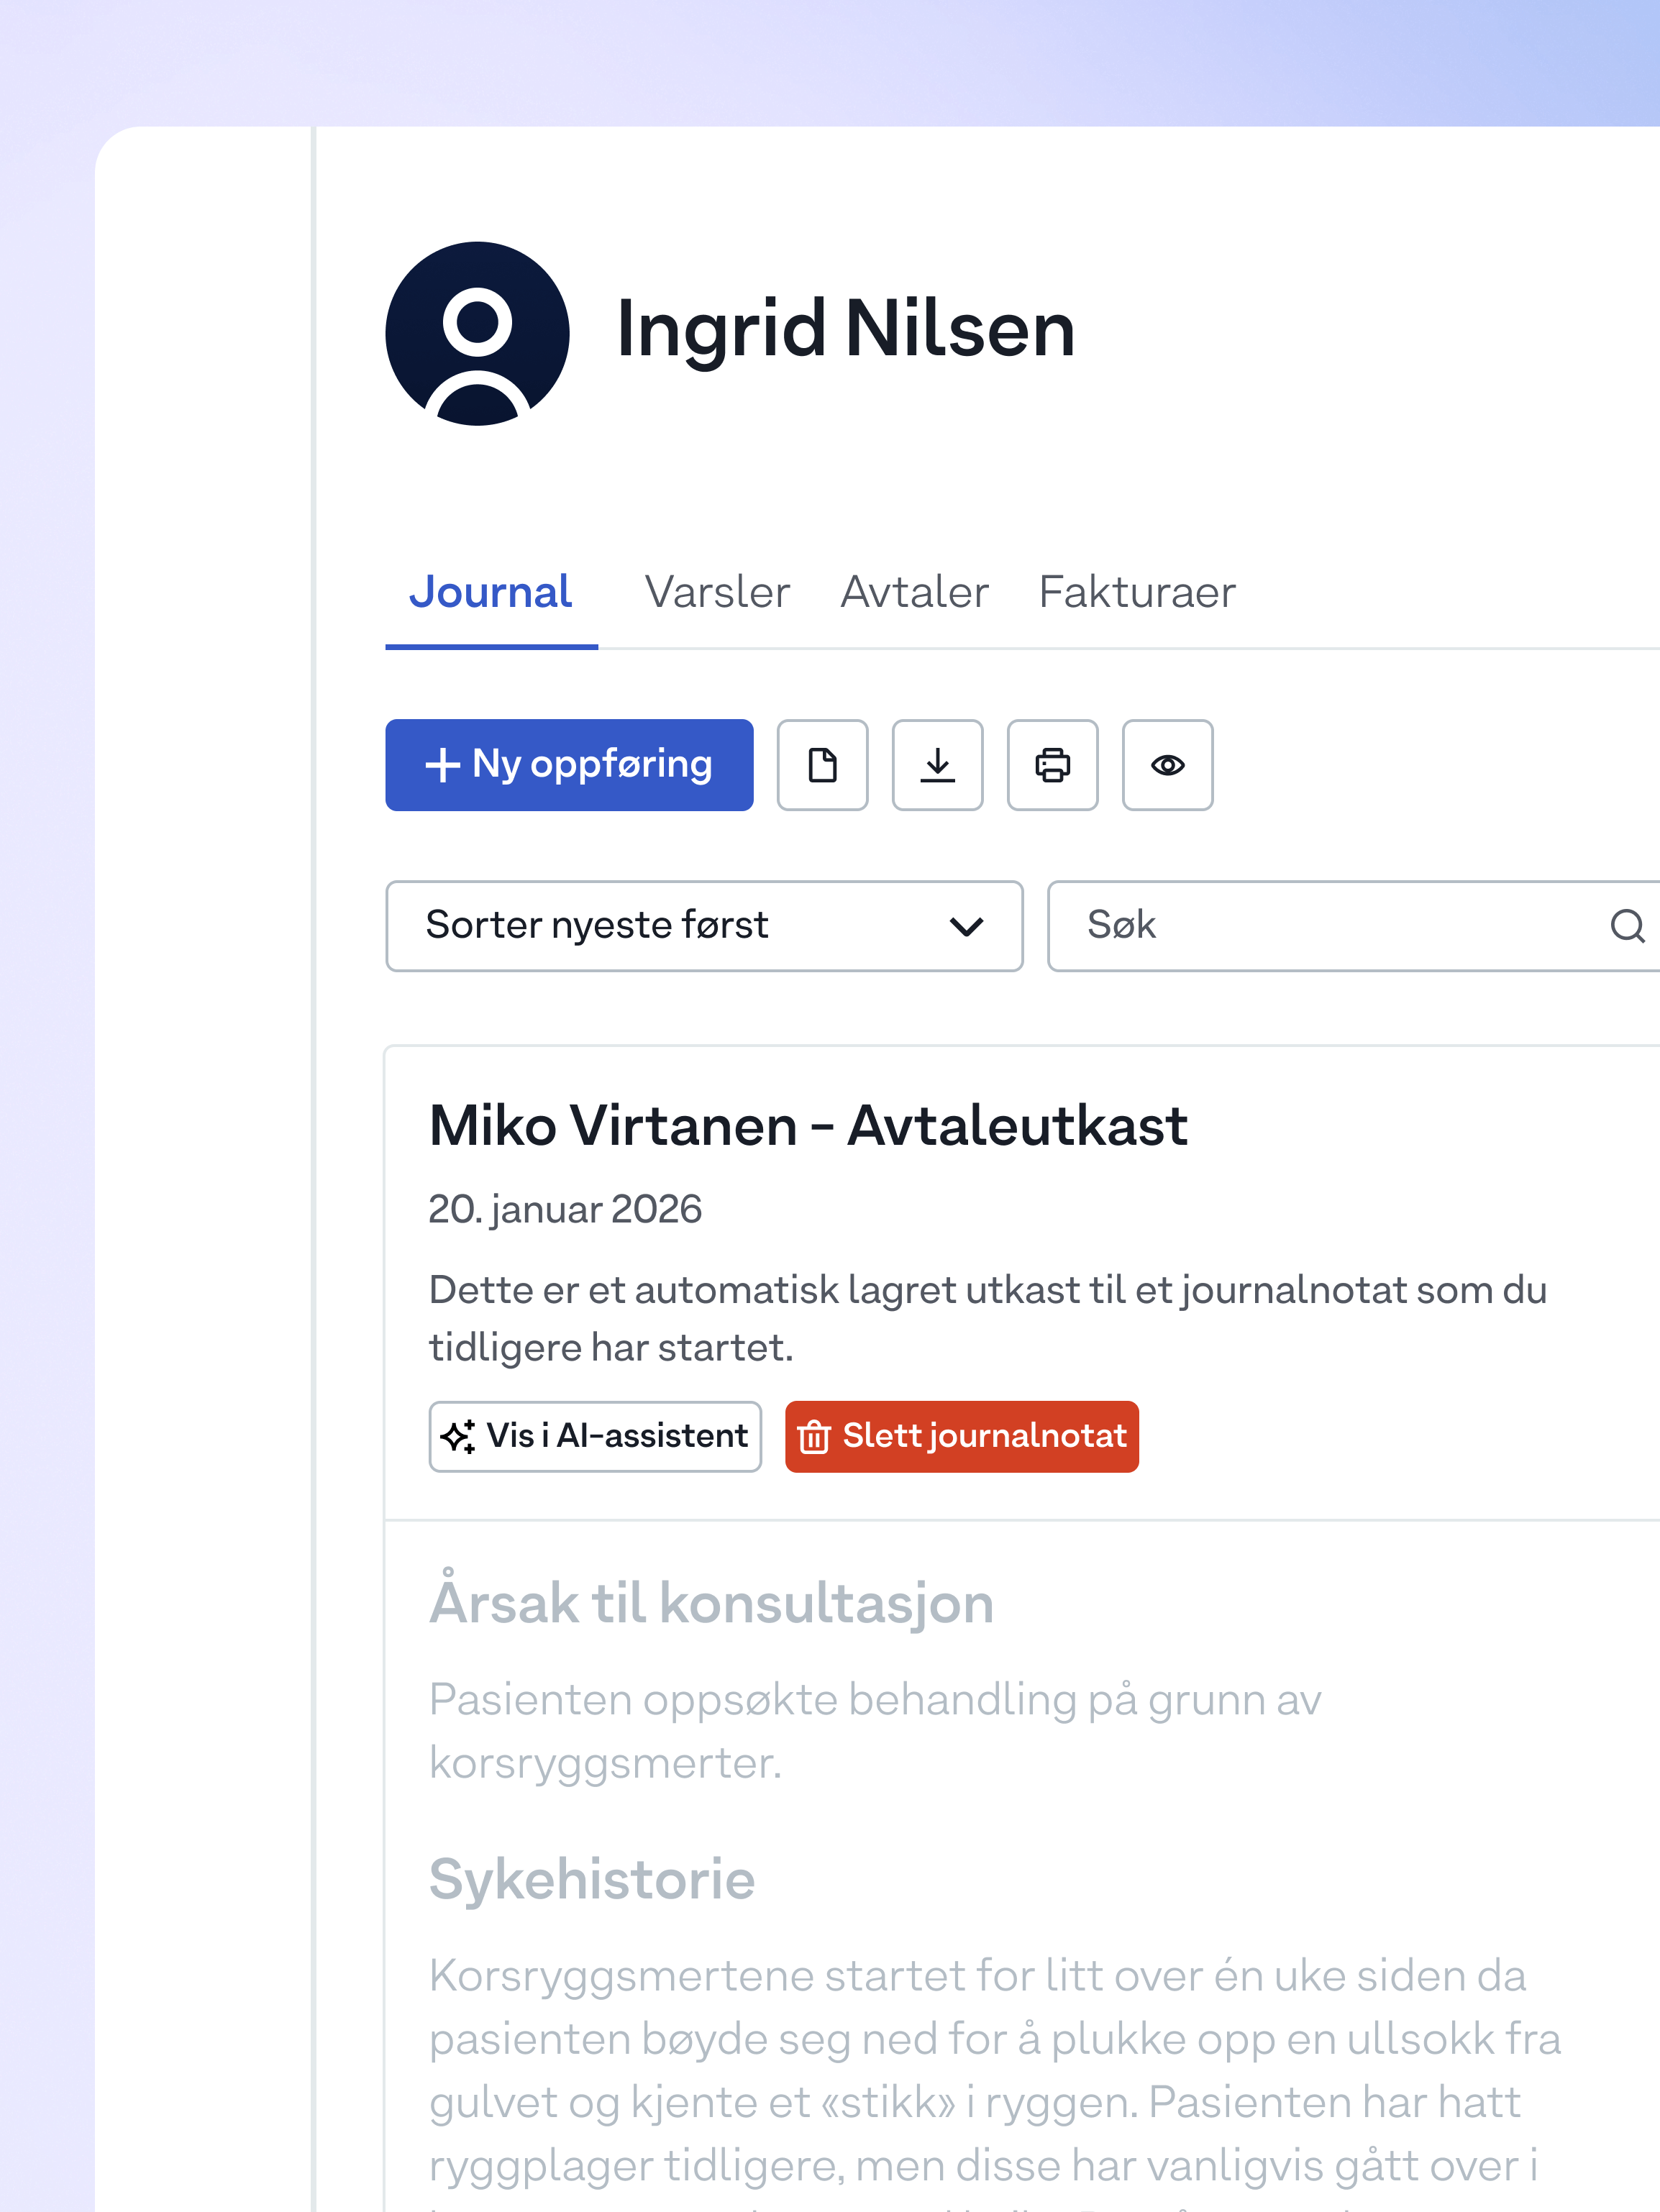
Task: Click the printer icon to print journal
Action: 1052,765
